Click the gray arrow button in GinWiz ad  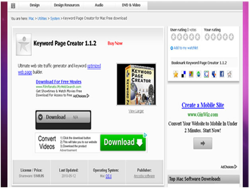click(203, 143)
